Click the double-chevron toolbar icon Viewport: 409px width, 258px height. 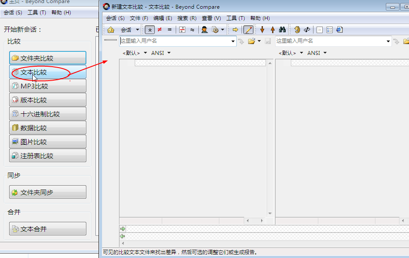pos(319,30)
